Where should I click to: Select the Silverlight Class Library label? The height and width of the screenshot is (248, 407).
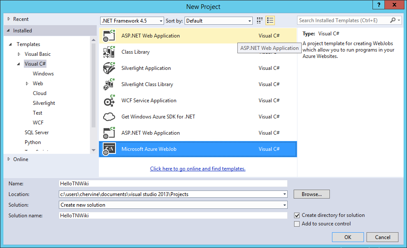pos(147,84)
